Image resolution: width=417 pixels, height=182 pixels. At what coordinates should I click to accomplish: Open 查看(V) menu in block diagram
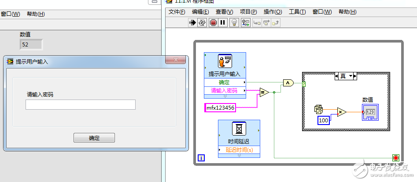point(225,12)
